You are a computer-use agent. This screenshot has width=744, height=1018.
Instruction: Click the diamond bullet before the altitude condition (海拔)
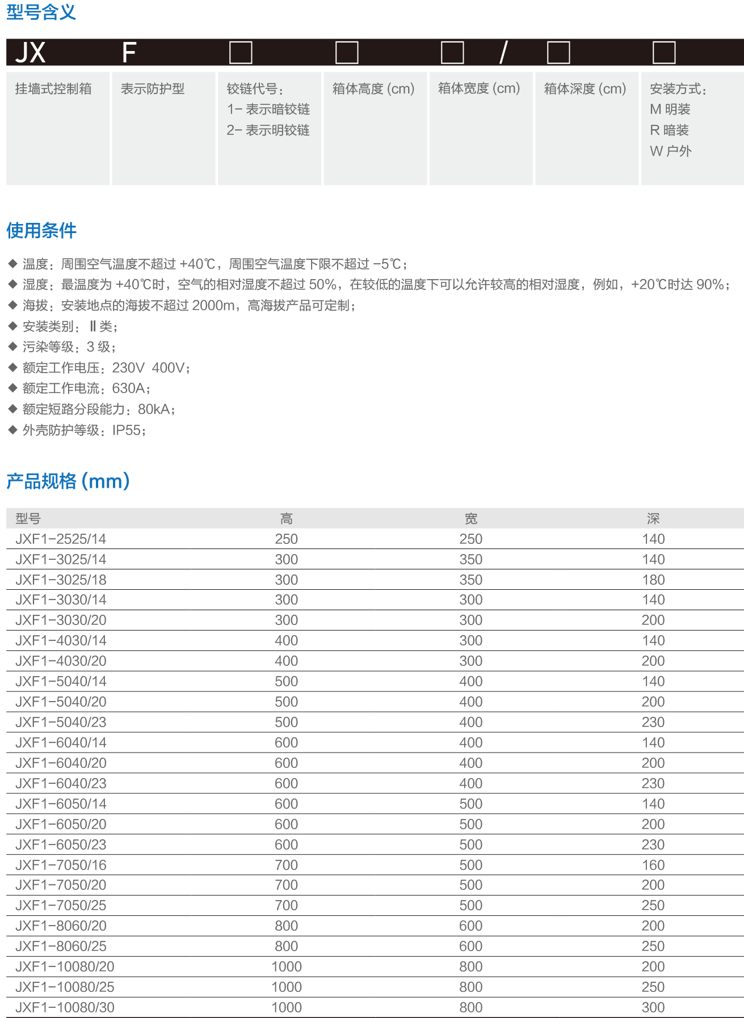pos(12,305)
